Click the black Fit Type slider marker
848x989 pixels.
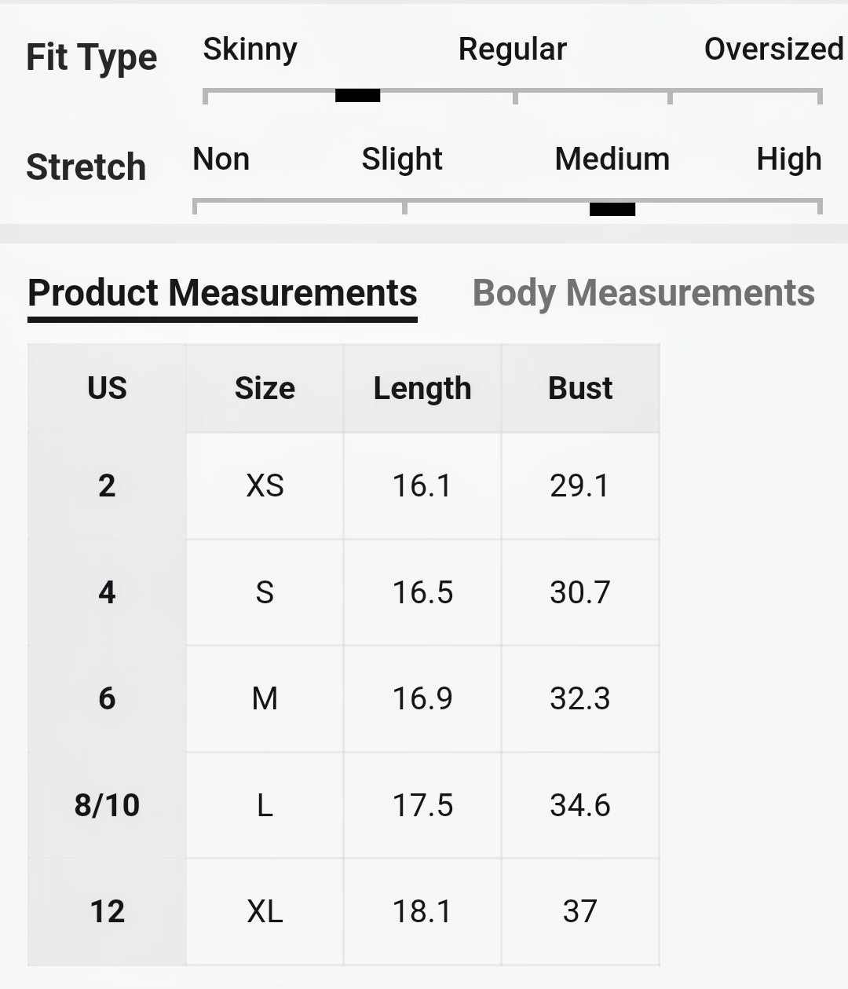(357, 96)
